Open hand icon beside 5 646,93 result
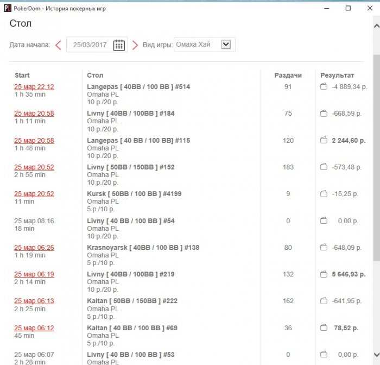Image resolution: width=380 pixels, height=365 pixels. point(324,275)
